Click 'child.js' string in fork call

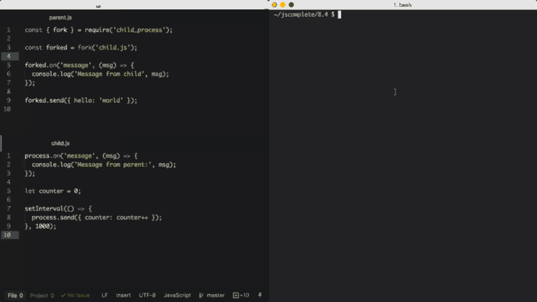[113, 48]
